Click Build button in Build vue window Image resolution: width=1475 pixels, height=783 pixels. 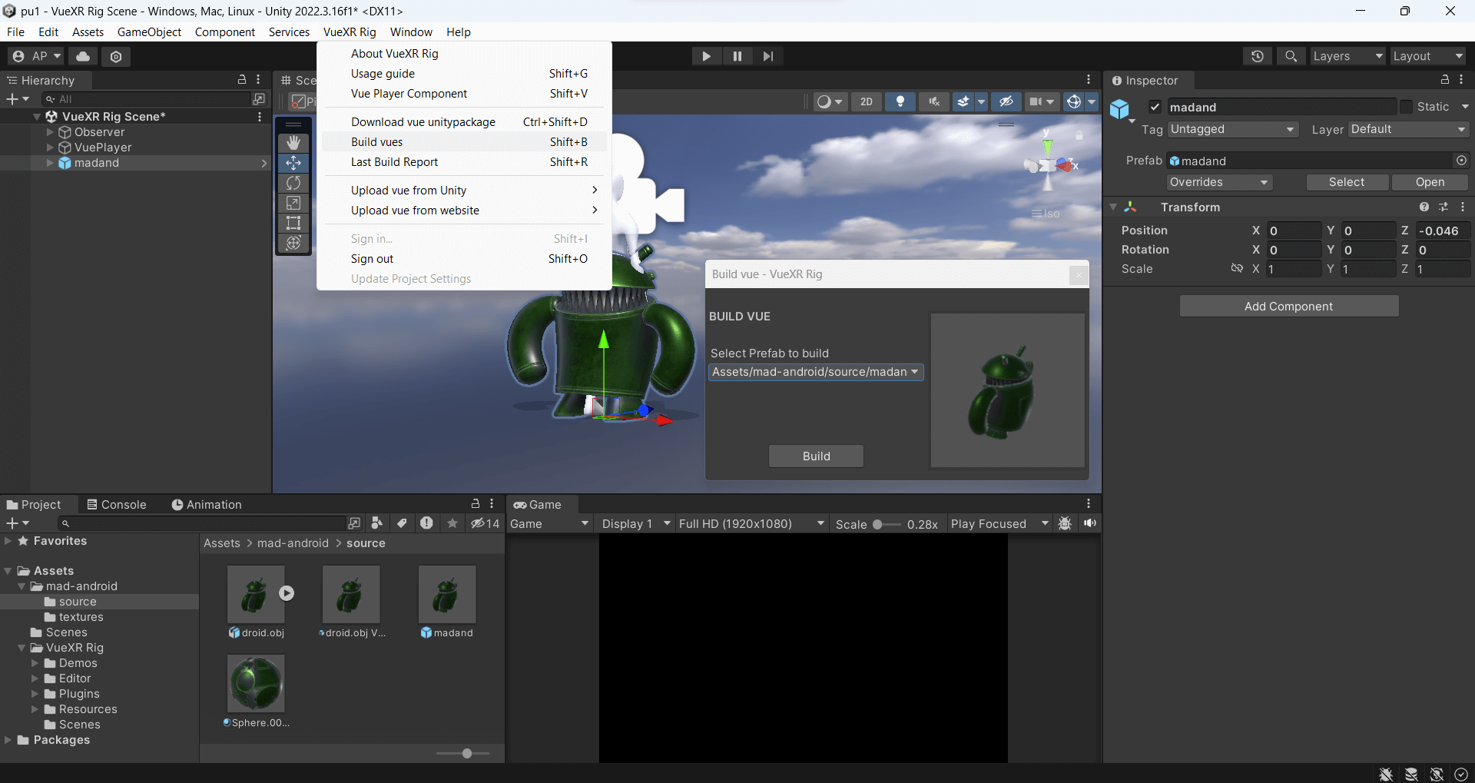[x=816, y=456]
